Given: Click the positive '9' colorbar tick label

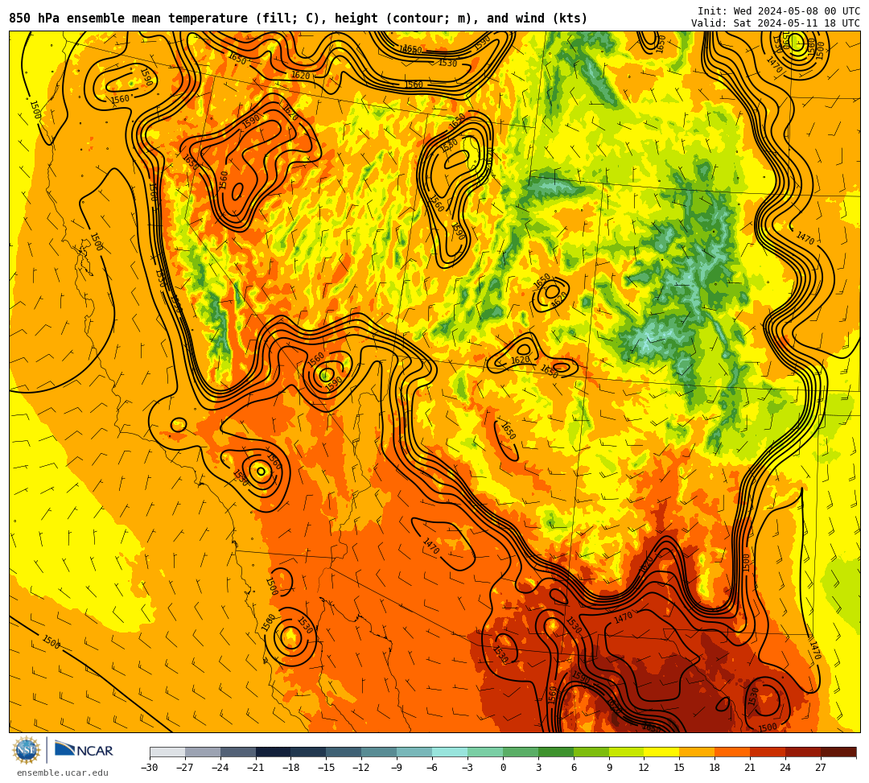Looking at the screenshot, I should tap(609, 768).
